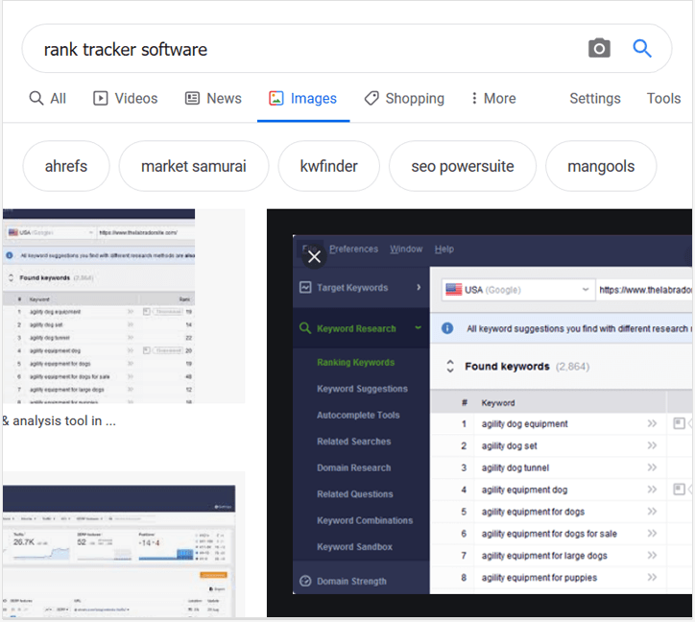The height and width of the screenshot is (622, 695).
Task: Expand the Target Keywords section
Action: [x=419, y=287]
